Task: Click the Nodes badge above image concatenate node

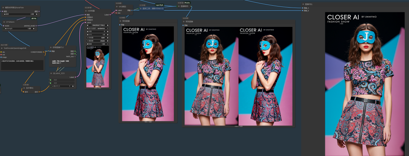Action: click(187, 3)
